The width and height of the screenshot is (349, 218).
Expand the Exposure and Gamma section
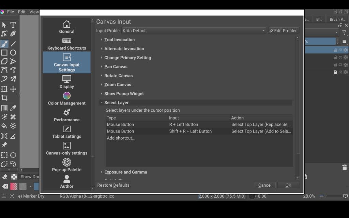(125, 172)
